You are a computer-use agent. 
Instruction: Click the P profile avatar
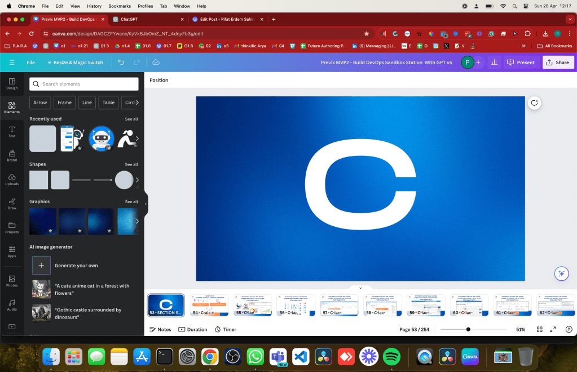[x=468, y=62]
